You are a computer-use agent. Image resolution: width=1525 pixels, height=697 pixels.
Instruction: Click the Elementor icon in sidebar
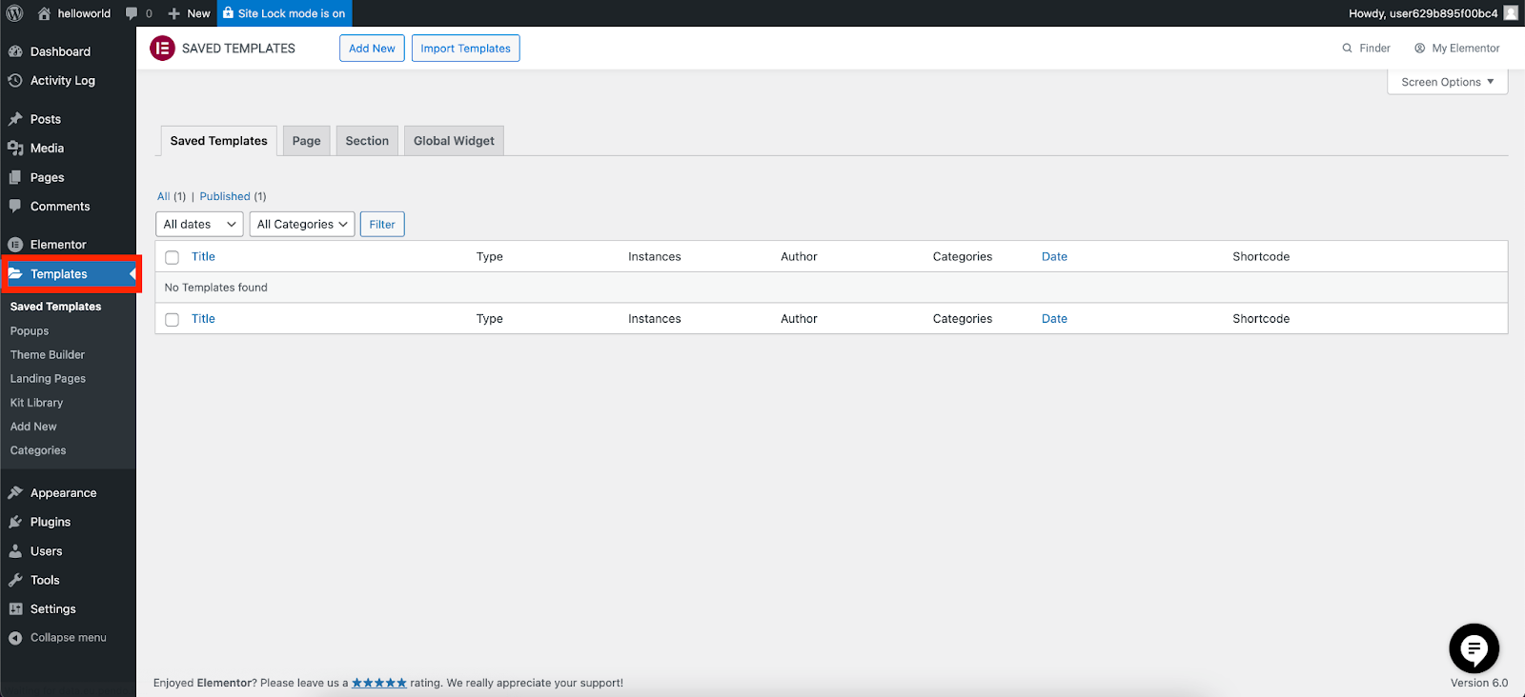[15, 245]
